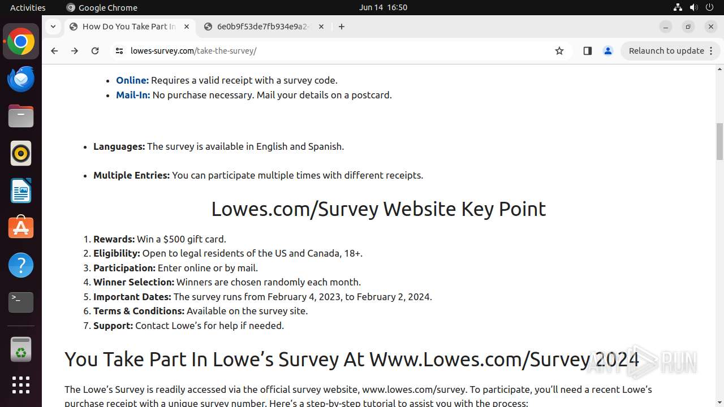Viewport: 724px width, 407px height.
Task: Click 'Rewards:' list item text
Action: pyautogui.click(x=160, y=239)
